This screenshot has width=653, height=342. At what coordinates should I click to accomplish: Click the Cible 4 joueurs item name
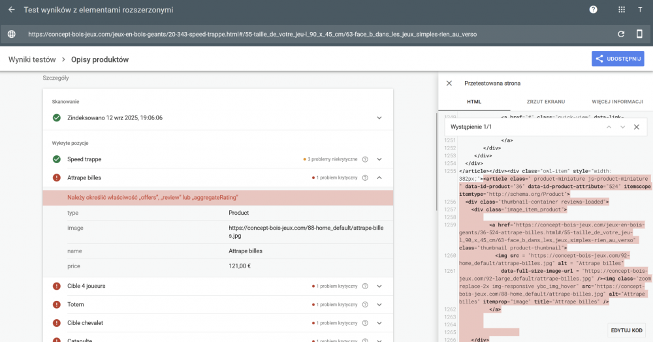point(86,287)
